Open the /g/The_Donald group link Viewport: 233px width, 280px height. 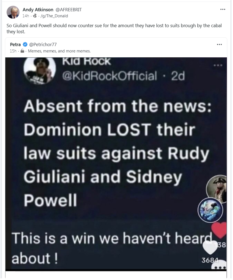pyautogui.click(x=54, y=16)
